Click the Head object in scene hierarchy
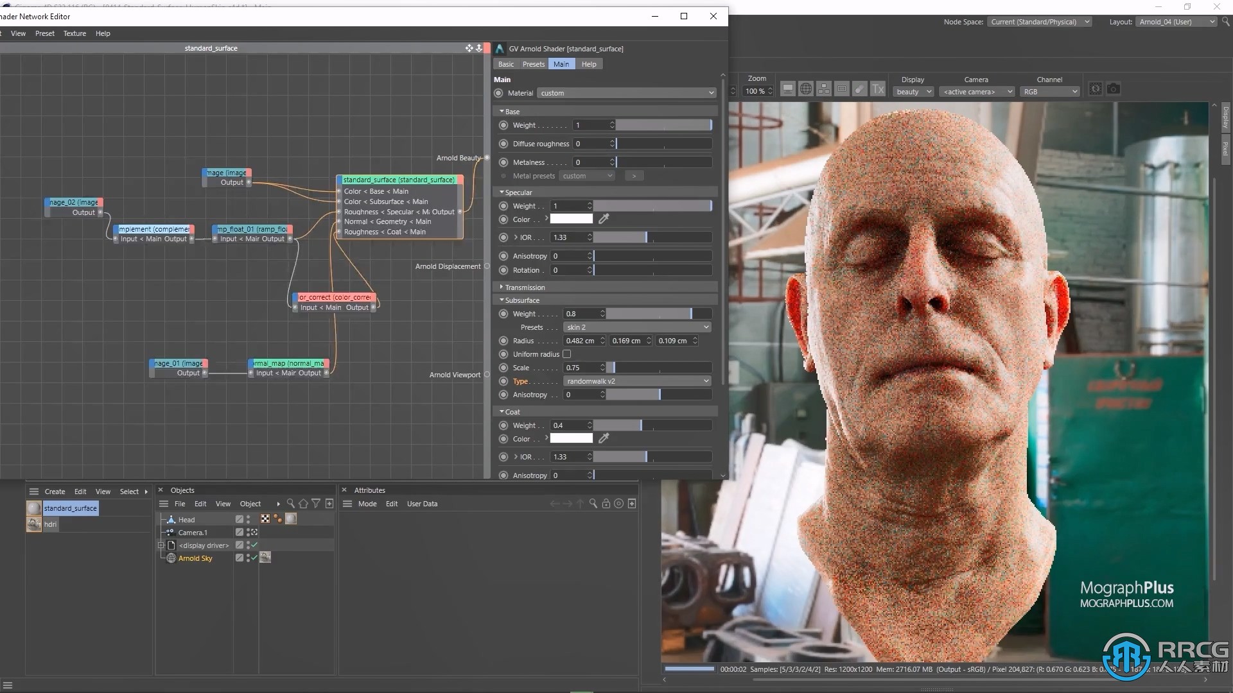 coord(186,518)
